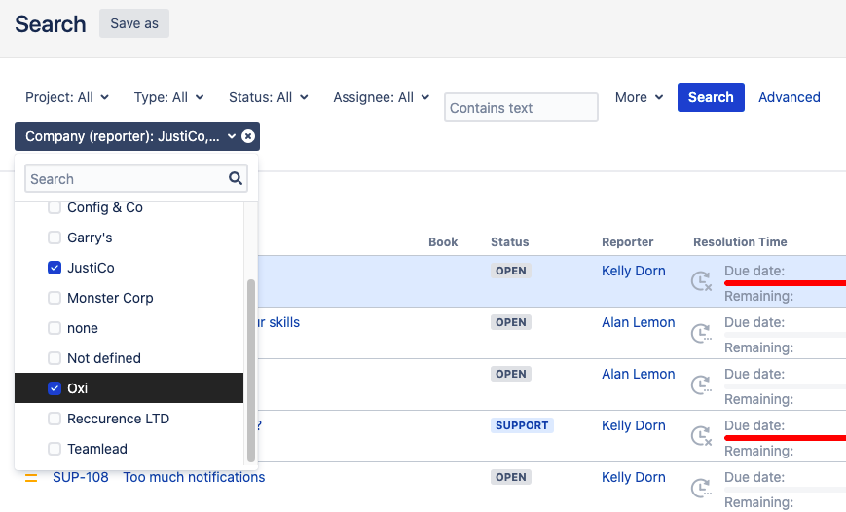Click the magnifier icon in dropdown search
This screenshot has width=846, height=512.
click(235, 179)
